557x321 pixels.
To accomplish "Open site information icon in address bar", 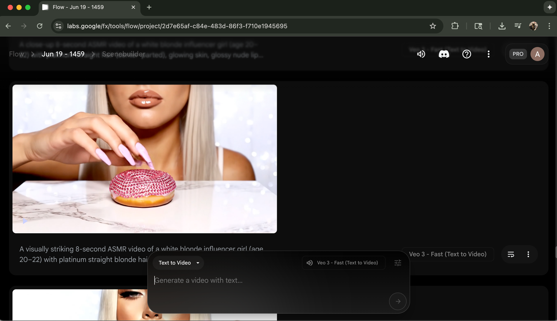I will (58, 26).
